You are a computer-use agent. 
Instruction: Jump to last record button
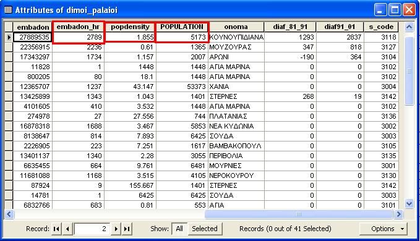pyautogui.click(x=127, y=229)
